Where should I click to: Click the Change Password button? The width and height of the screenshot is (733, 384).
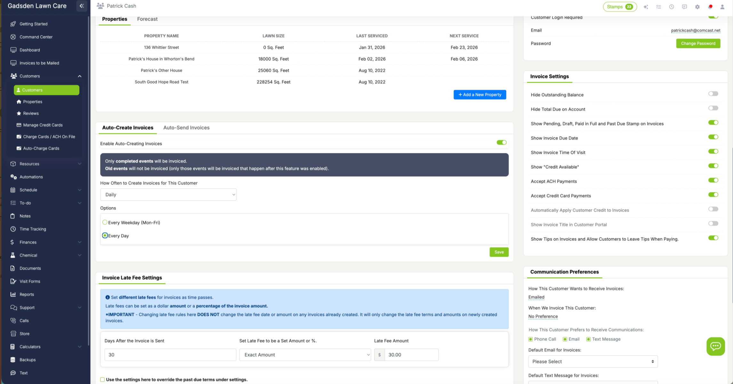[698, 43]
